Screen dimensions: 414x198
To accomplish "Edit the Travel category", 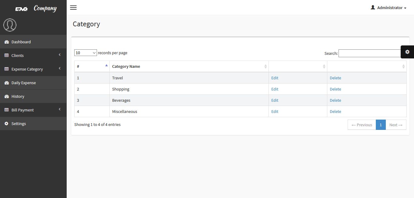I will pyautogui.click(x=275, y=78).
